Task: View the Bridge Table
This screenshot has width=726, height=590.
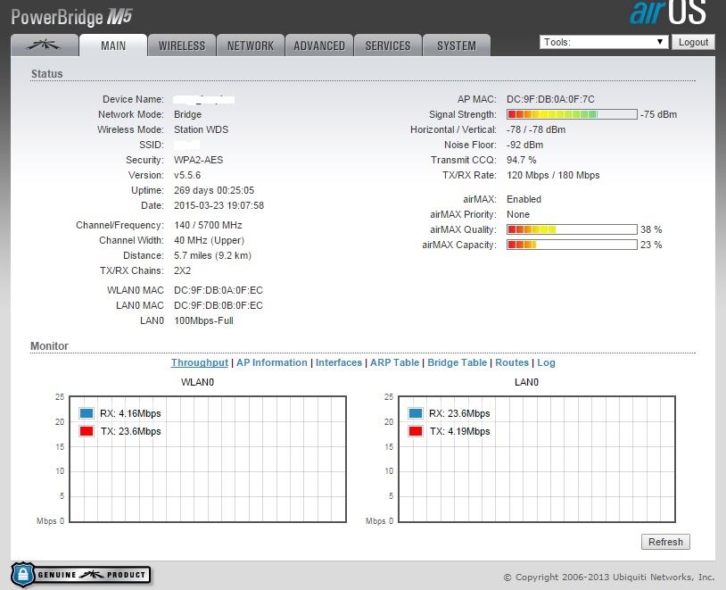Action: pyautogui.click(x=457, y=363)
